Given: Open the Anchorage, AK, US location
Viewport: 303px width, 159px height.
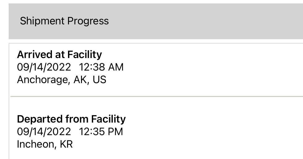Looking at the screenshot, I should [62, 80].
